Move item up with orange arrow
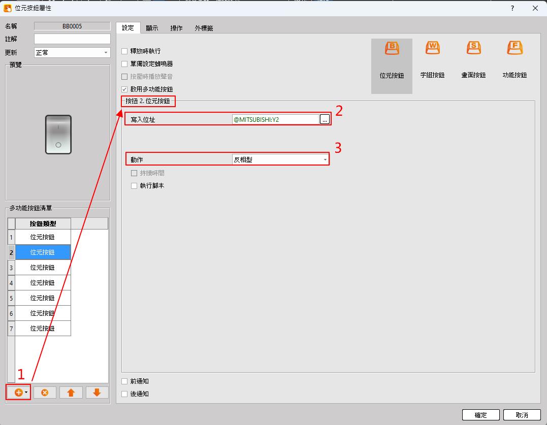Viewport: 547px width, 425px height. pos(71,393)
